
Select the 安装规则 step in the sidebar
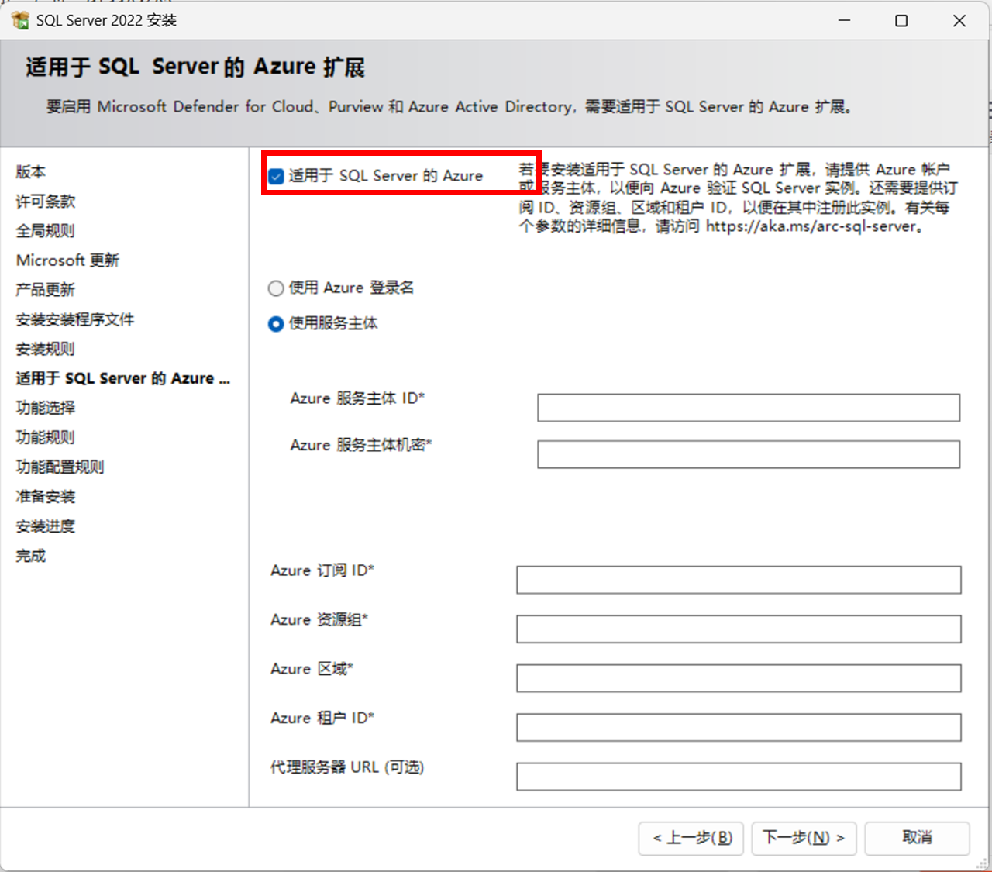tap(46, 349)
